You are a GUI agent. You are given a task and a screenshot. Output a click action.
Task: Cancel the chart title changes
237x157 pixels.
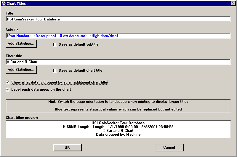(169, 148)
